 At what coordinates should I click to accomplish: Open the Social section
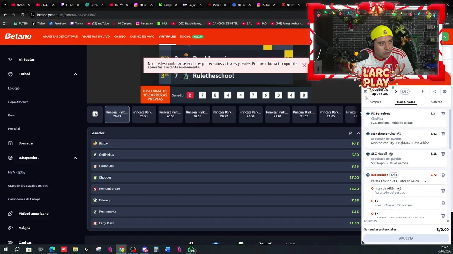[185, 37]
